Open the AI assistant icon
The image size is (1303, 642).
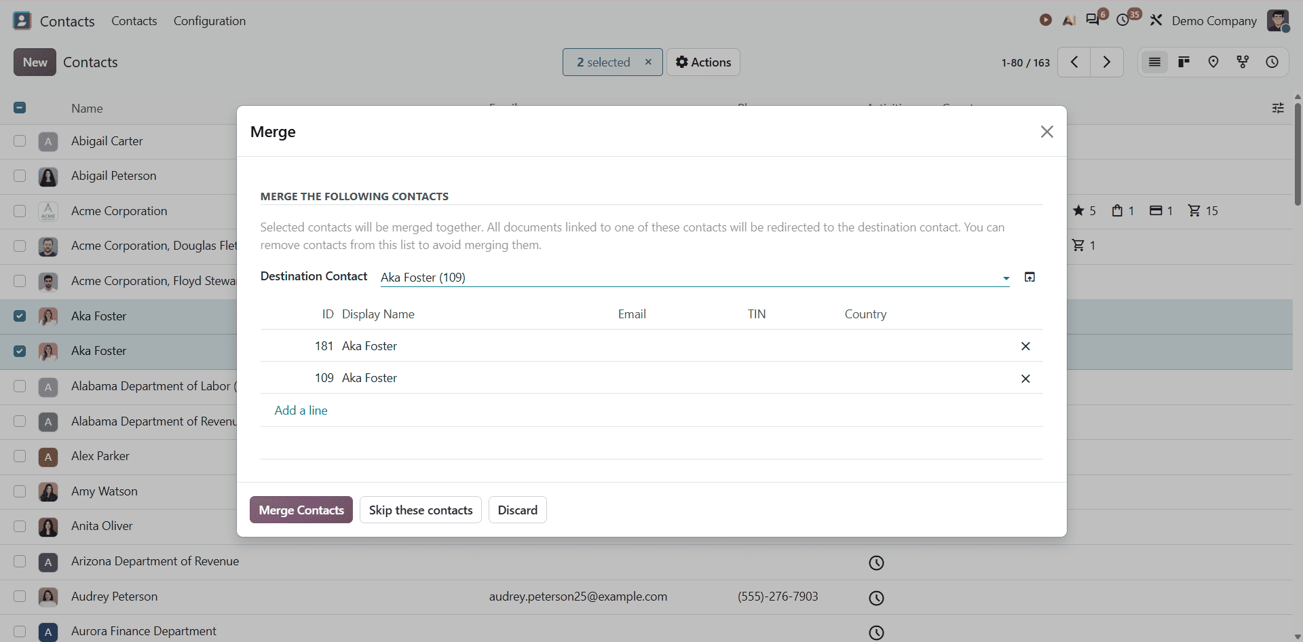point(1069,20)
